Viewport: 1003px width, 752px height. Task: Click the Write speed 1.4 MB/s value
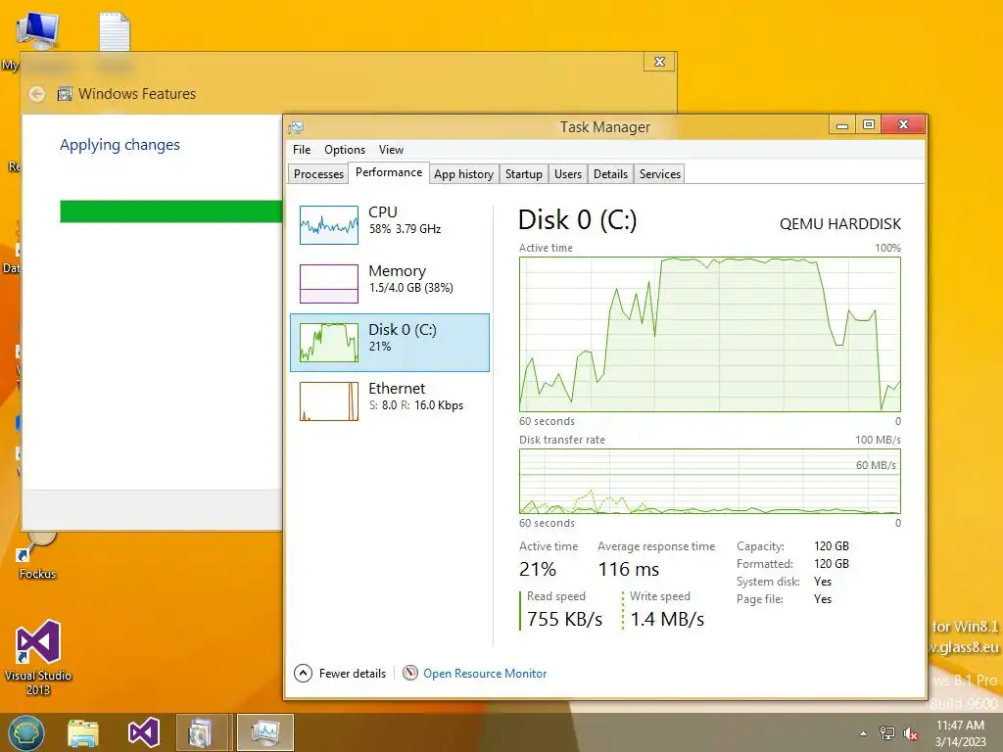click(x=667, y=619)
